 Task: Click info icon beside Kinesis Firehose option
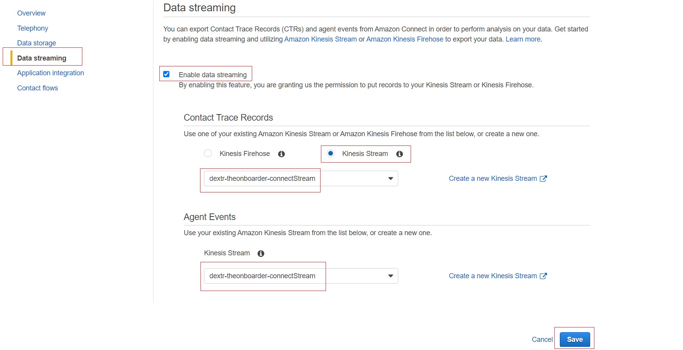(282, 154)
